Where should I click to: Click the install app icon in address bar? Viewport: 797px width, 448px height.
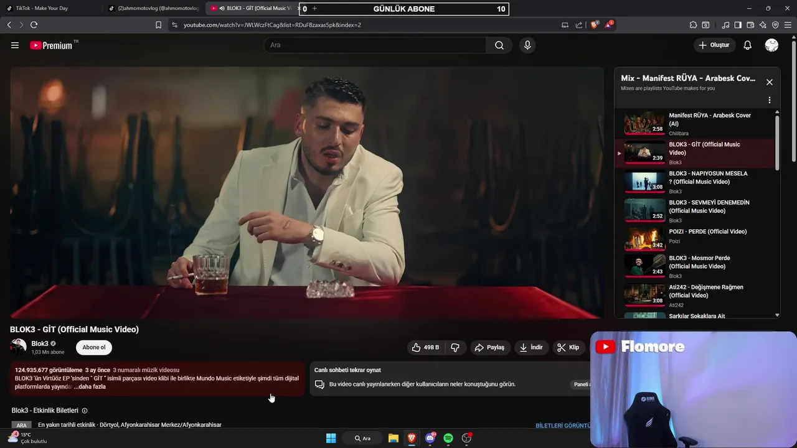click(x=565, y=25)
